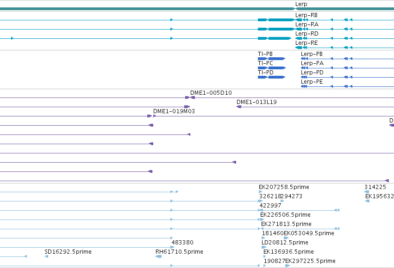Click the Tl-PD blue protein glyph
The width and height of the screenshot is (394, 268).
click(x=272, y=77)
